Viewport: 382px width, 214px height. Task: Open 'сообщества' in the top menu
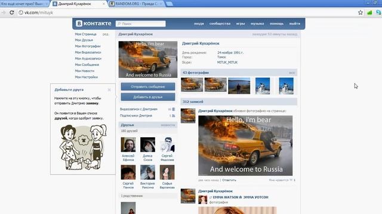click(x=220, y=24)
